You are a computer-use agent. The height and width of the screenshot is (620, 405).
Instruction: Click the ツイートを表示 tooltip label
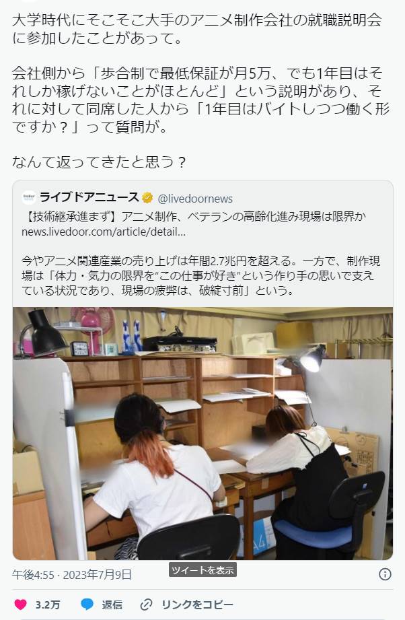click(x=202, y=570)
